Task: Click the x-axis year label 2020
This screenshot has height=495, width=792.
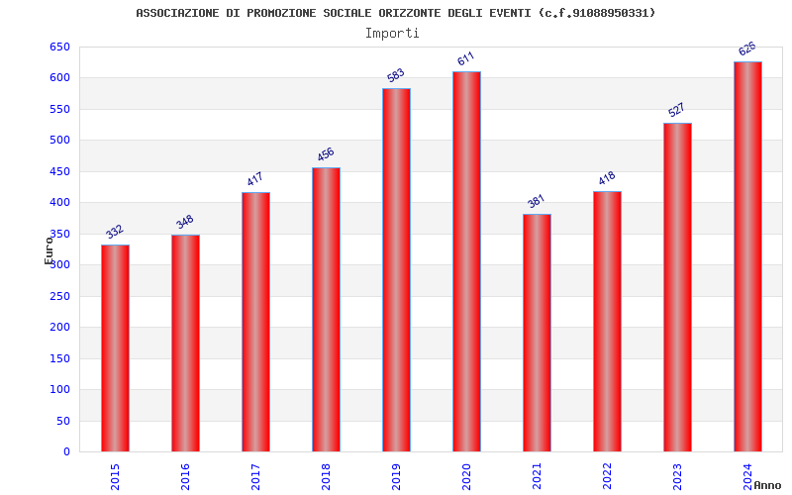Action: click(466, 477)
